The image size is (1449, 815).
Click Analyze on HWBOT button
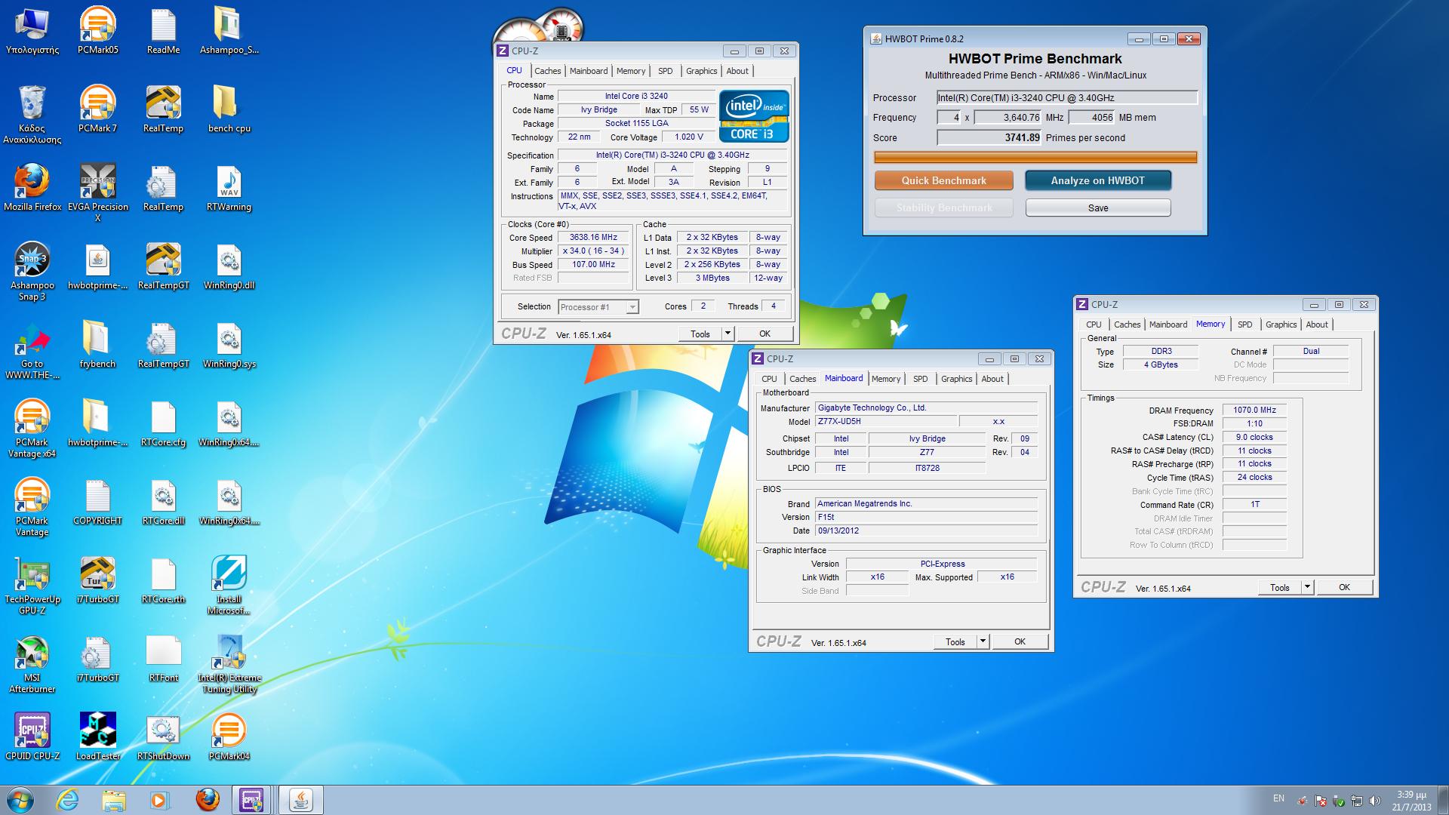1097,180
